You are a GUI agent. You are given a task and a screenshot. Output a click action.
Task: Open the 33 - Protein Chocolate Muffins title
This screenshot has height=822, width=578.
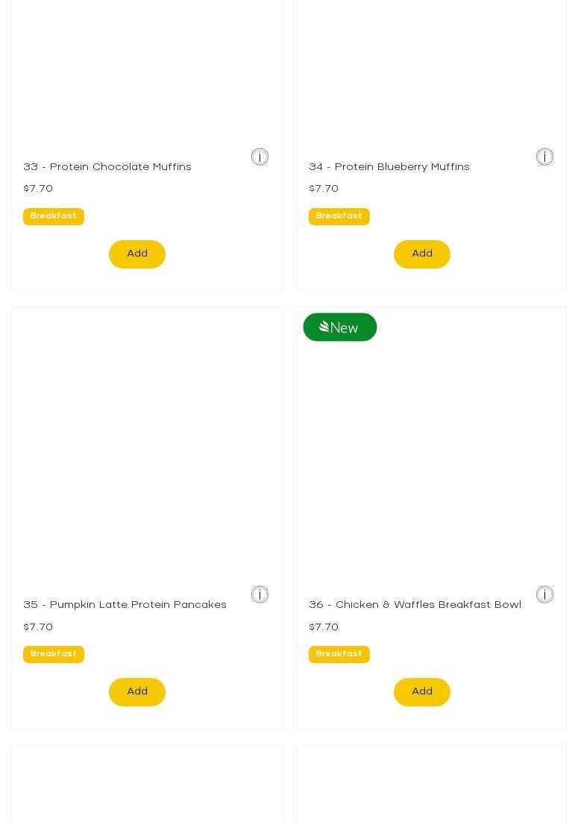[107, 167]
